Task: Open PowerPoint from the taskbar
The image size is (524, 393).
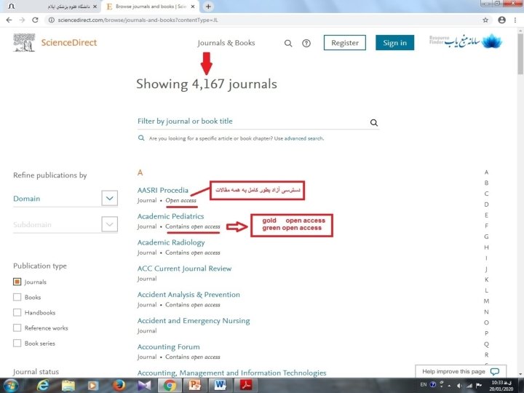Action: [195, 385]
